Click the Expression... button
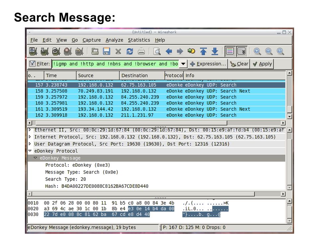Viewport: 319px width, 239px height. pyautogui.click(x=208, y=64)
